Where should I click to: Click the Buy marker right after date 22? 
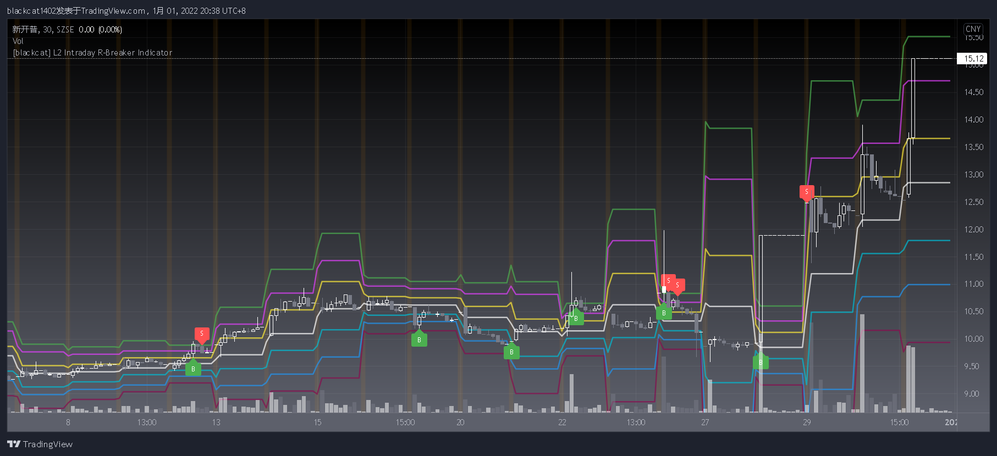click(x=576, y=318)
